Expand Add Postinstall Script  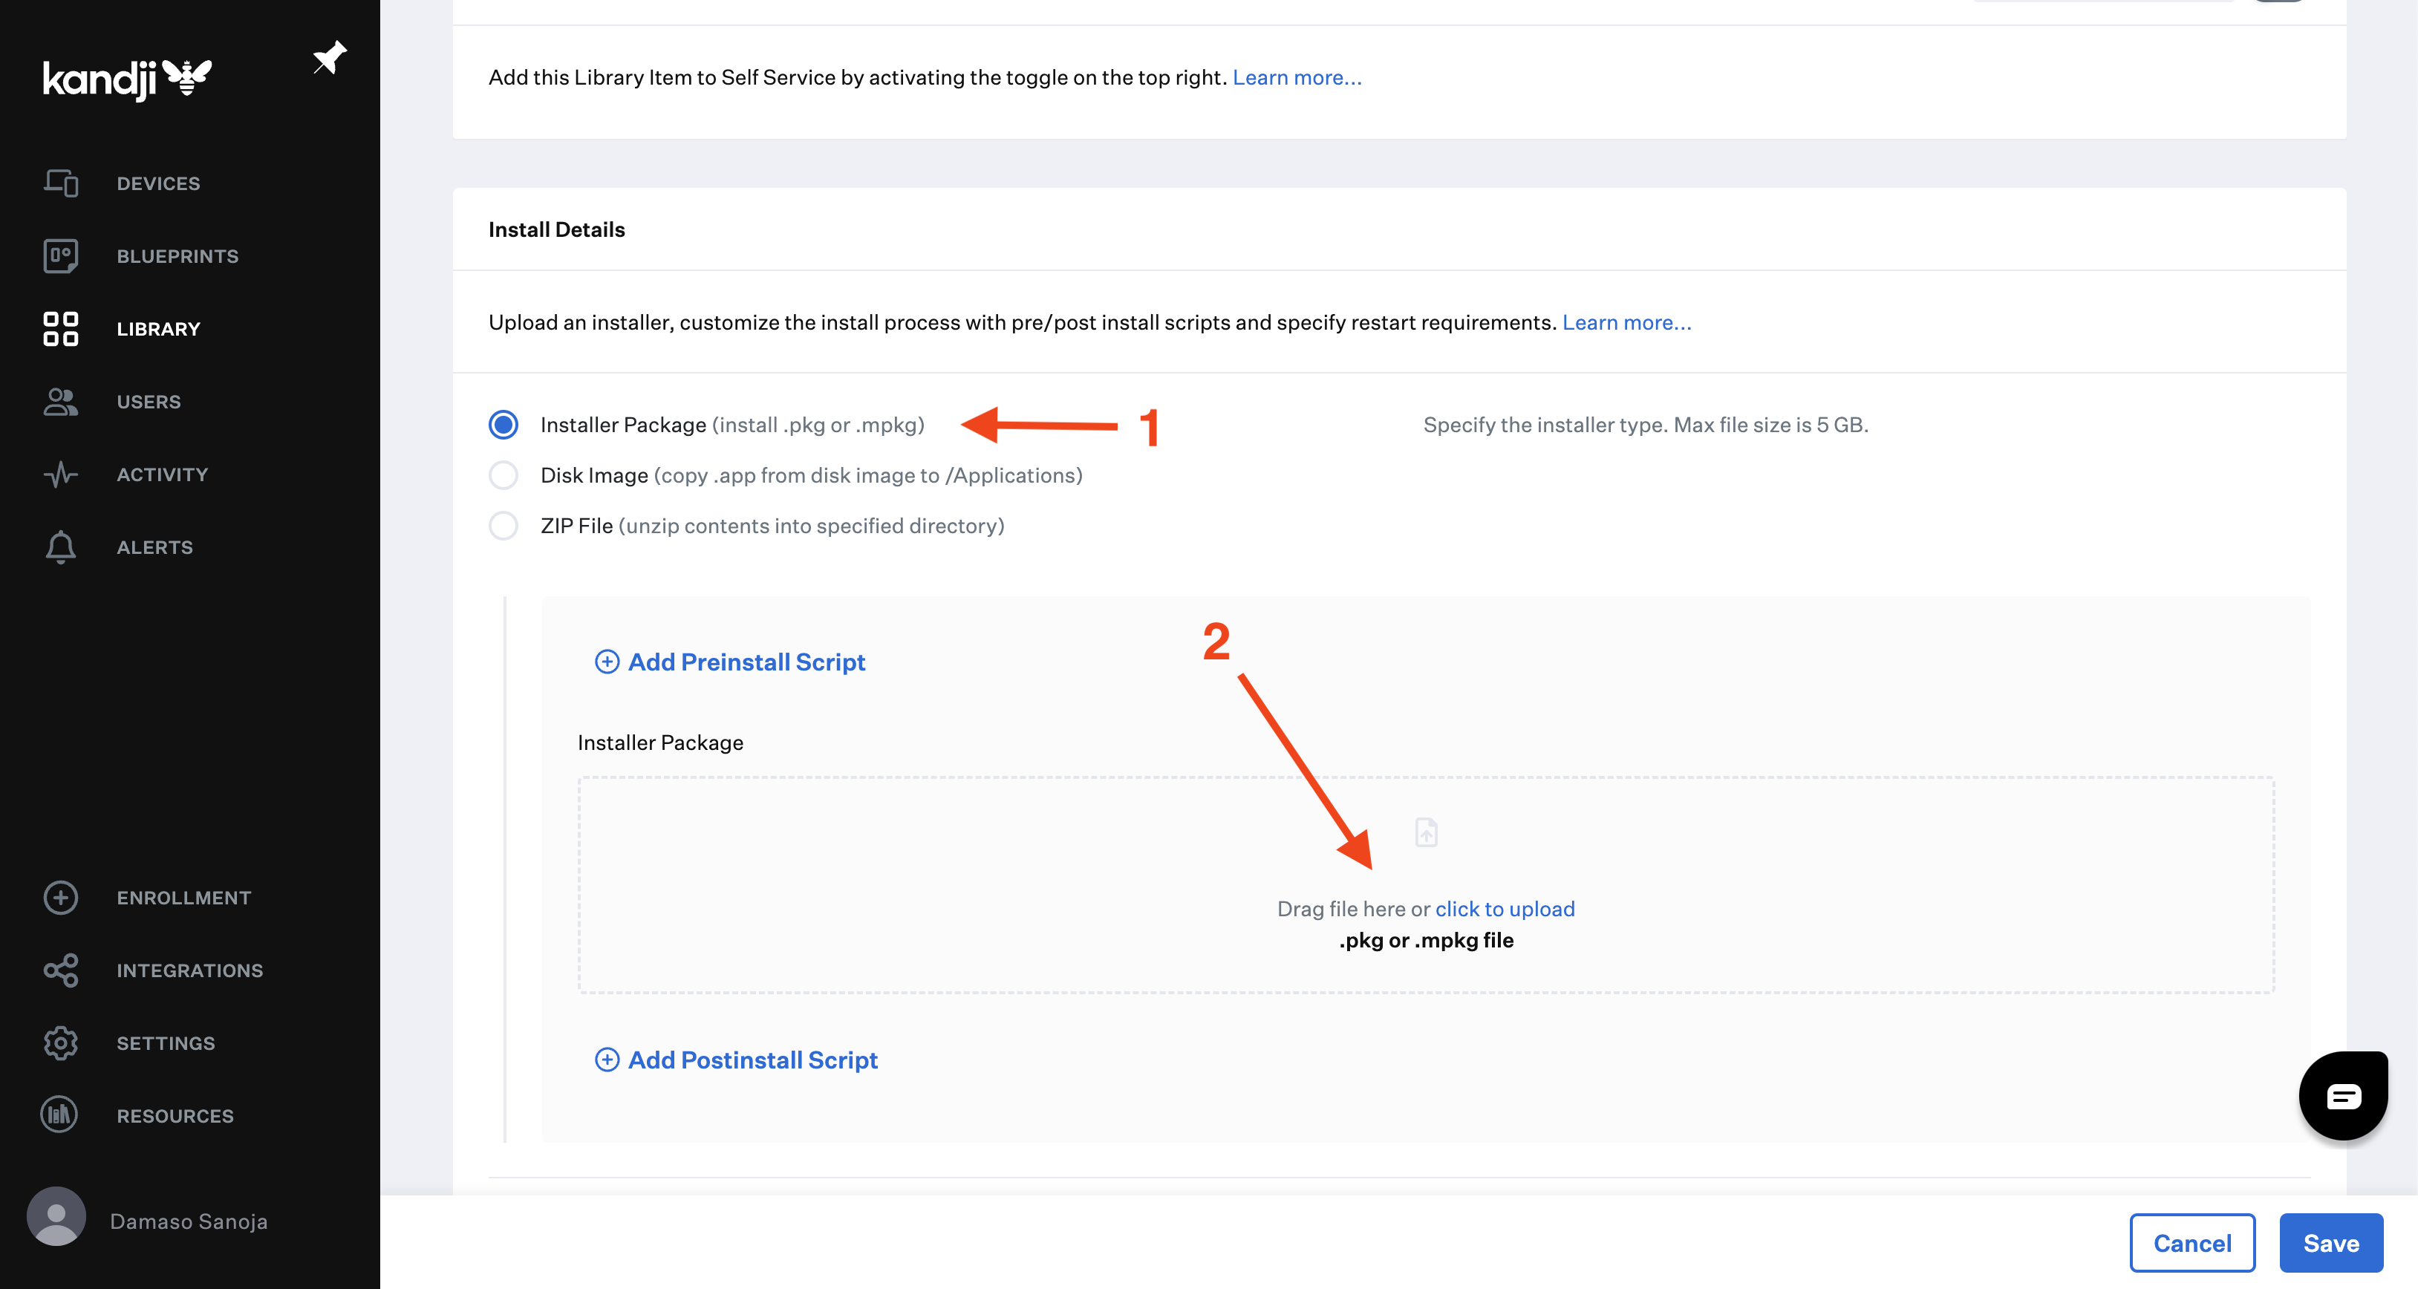(x=737, y=1060)
